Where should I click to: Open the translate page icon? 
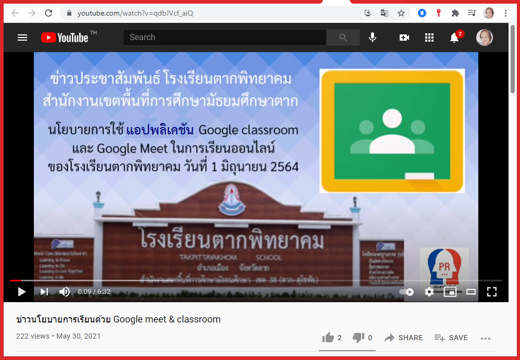click(385, 13)
